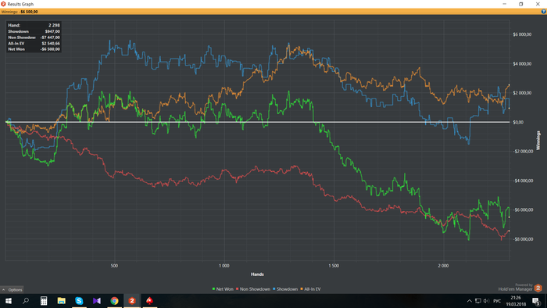
Task: Open the Windows Start menu
Action: click(9, 301)
